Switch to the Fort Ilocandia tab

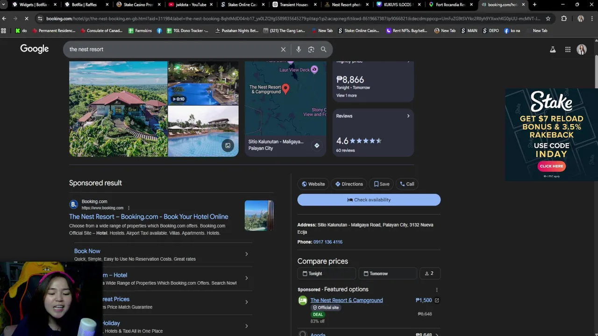(x=450, y=5)
